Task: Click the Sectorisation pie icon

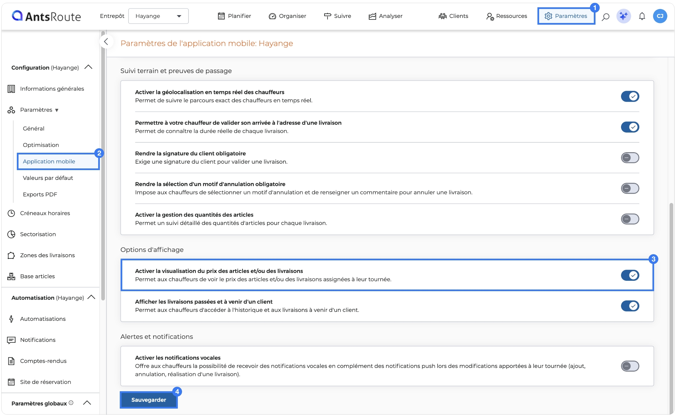Action: [11, 234]
